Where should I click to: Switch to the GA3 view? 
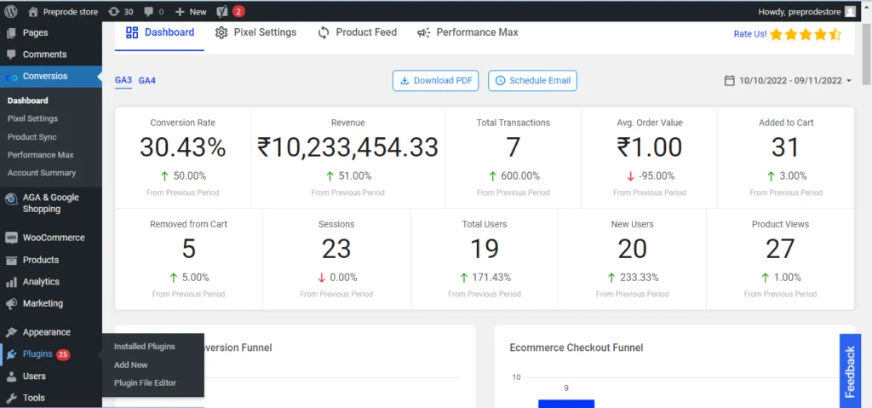pos(123,81)
